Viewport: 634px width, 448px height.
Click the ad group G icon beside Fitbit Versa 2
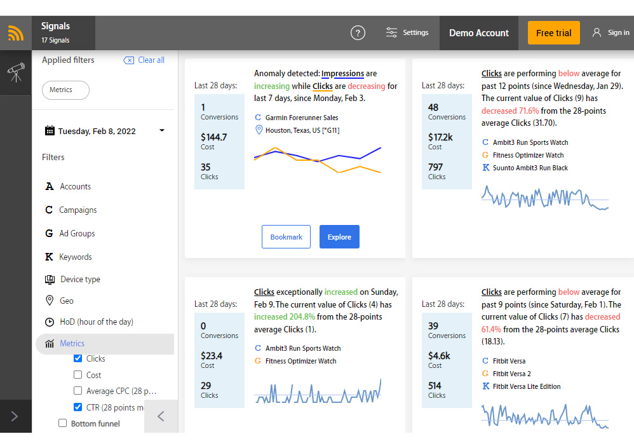tap(485, 374)
